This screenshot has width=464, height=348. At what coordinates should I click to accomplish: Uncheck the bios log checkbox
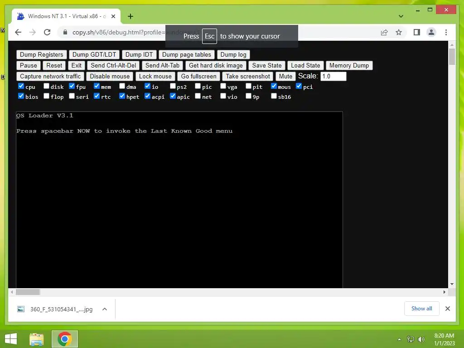[21, 96]
